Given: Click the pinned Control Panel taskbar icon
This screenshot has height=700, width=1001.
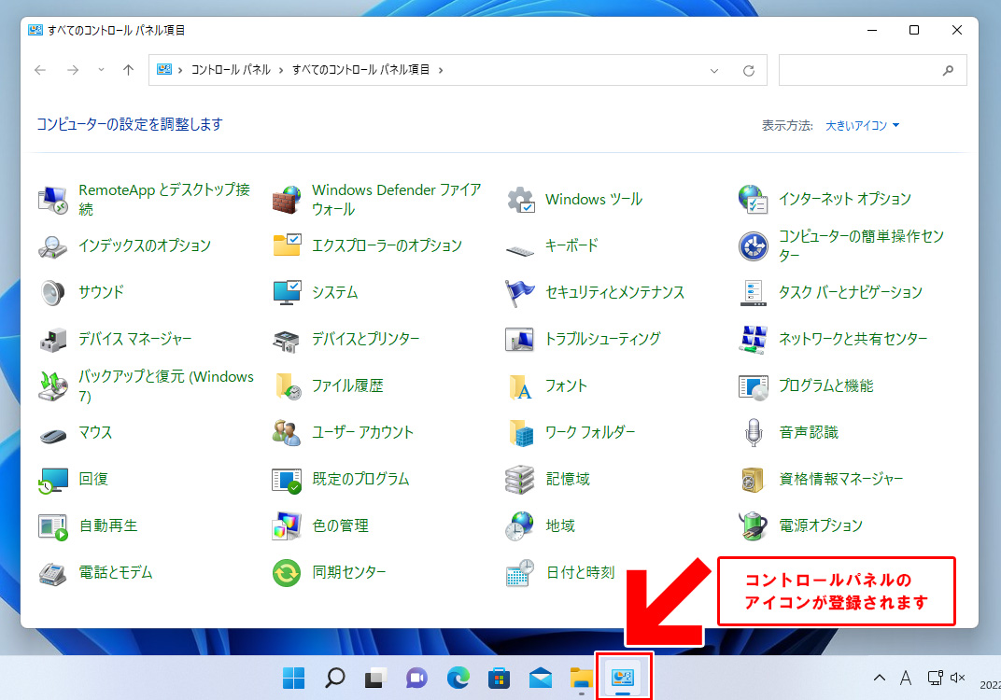Looking at the screenshot, I should click(623, 678).
